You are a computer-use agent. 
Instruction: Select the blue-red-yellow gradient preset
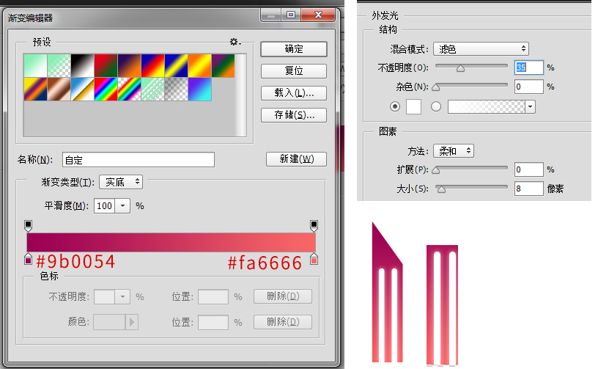click(152, 65)
